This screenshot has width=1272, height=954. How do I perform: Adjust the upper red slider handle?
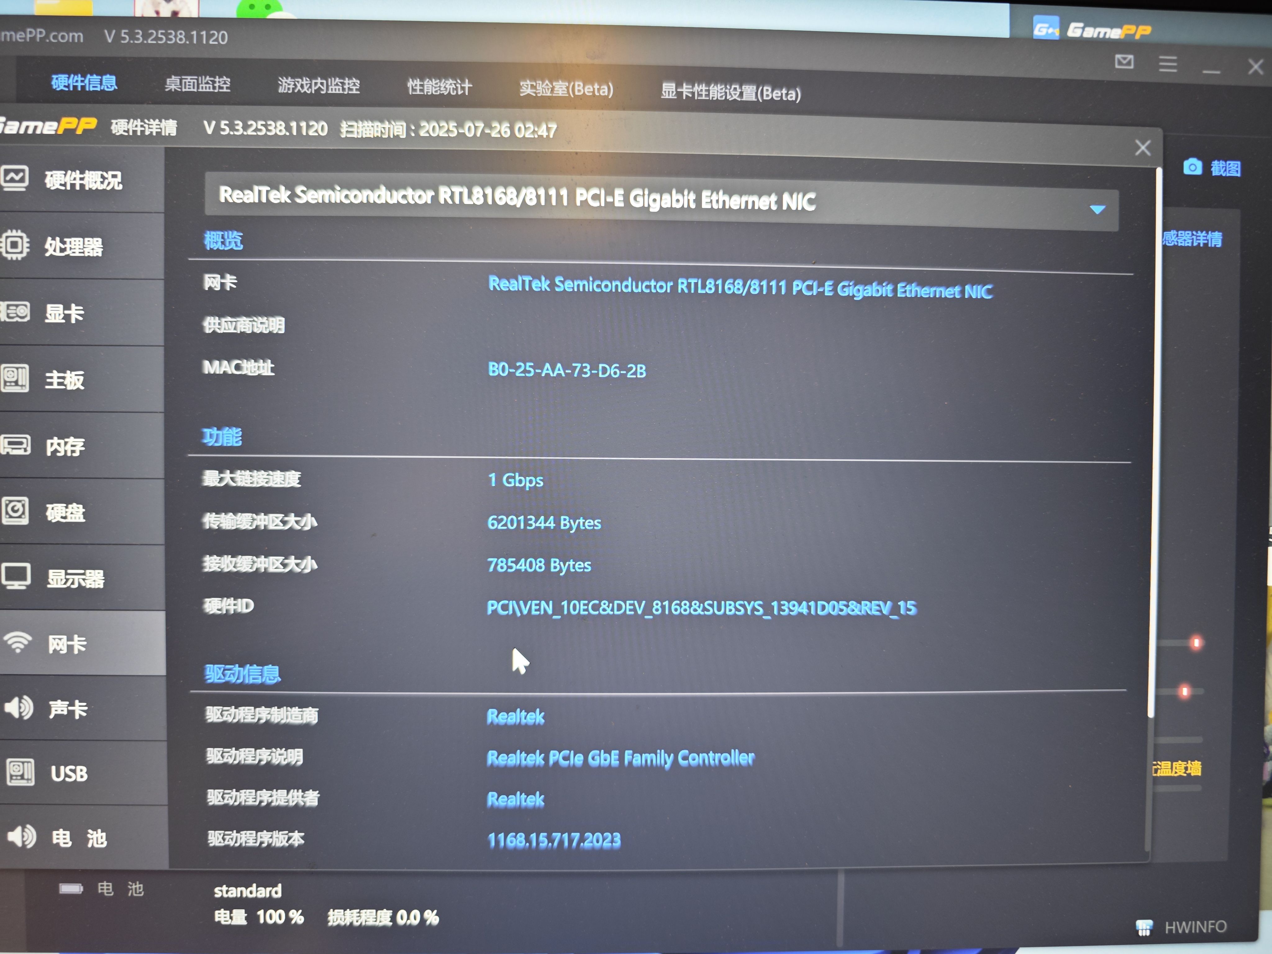click(x=1196, y=643)
